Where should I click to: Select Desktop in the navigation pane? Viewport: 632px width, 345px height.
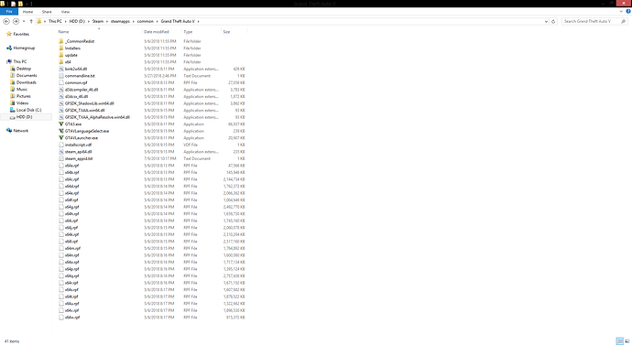(x=24, y=69)
